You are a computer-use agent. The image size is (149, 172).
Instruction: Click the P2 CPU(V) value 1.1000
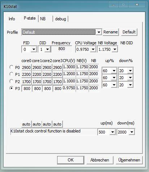(x=69, y=81)
